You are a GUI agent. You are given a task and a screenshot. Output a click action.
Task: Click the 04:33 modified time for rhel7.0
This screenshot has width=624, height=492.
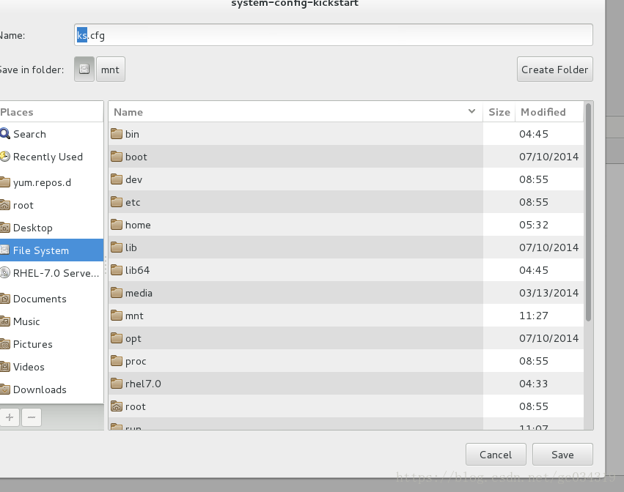coord(534,384)
